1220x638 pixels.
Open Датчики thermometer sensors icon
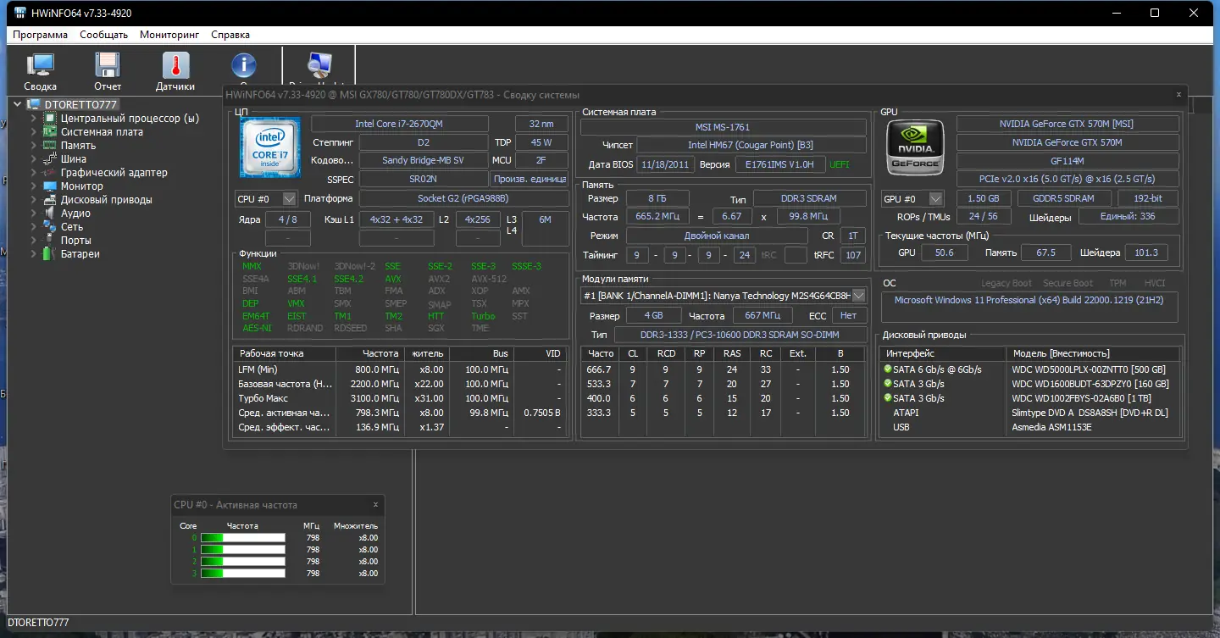175,65
